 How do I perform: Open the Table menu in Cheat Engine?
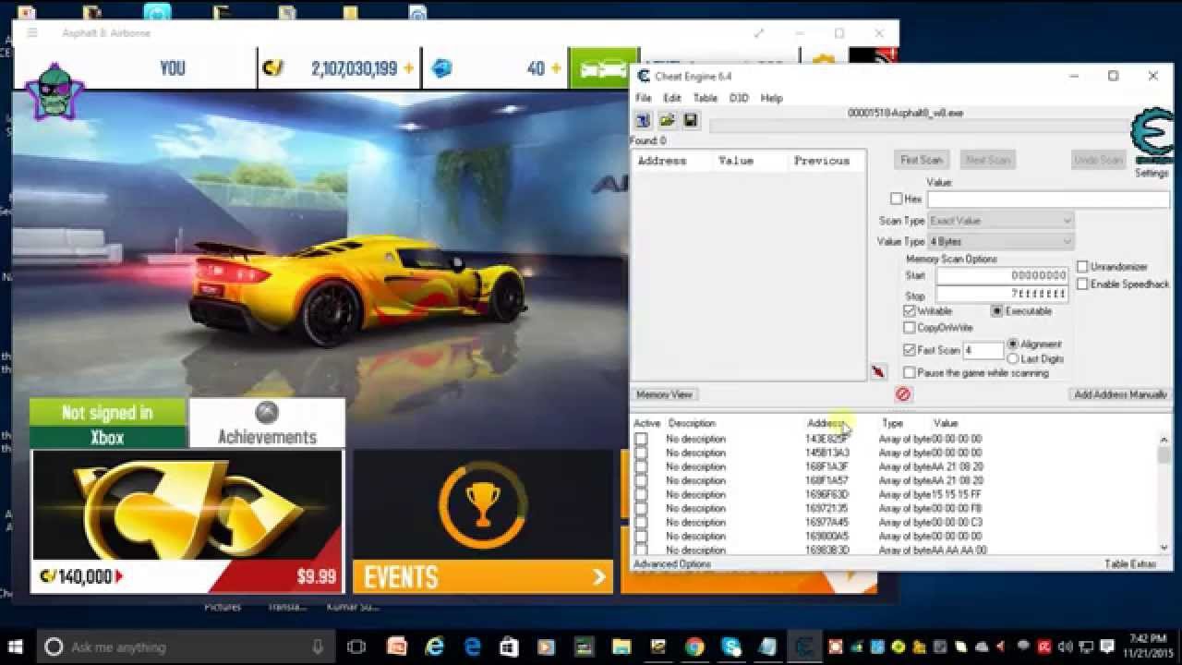[706, 98]
